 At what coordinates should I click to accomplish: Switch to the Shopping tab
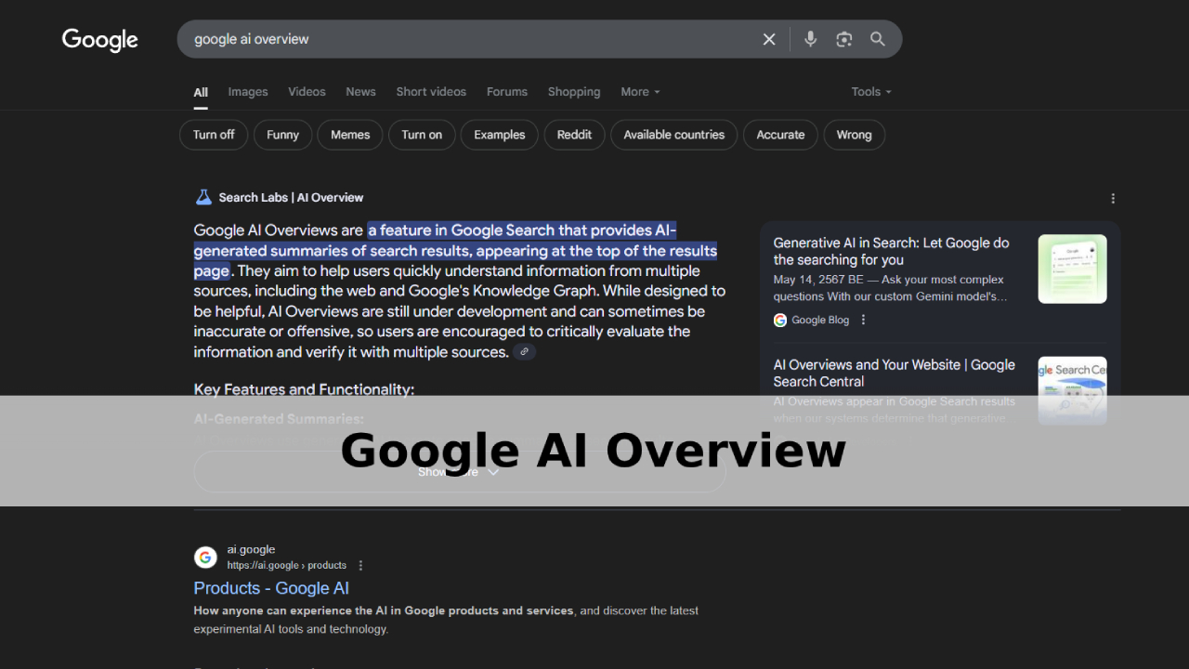click(573, 91)
